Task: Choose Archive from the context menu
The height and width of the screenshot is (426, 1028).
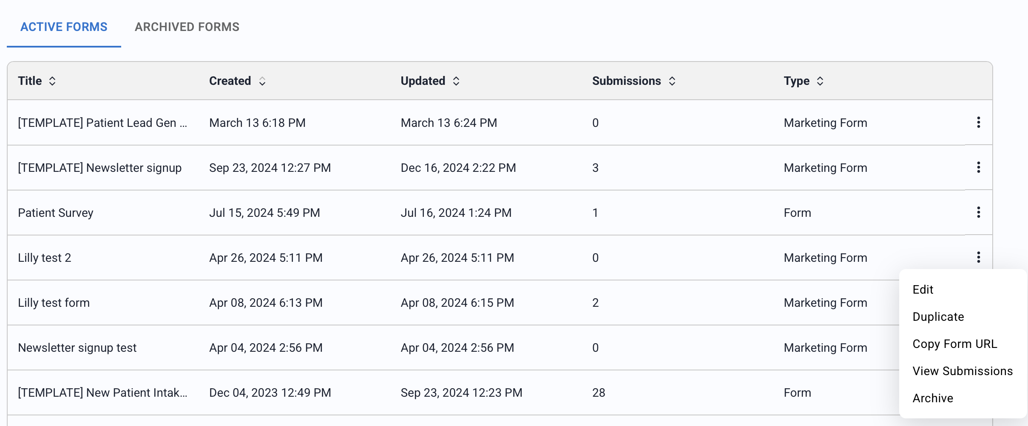Action: [x=933, y=398]
